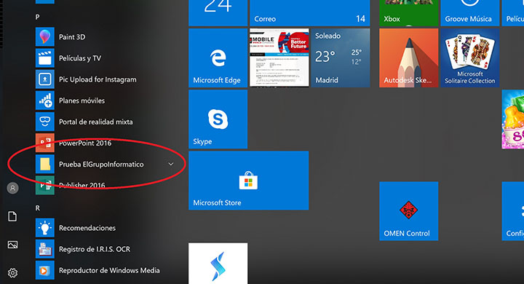Open the Microsoft Edge tile
Image resolution: width=524 pixels, height=284 pixels.
(218, 58)
